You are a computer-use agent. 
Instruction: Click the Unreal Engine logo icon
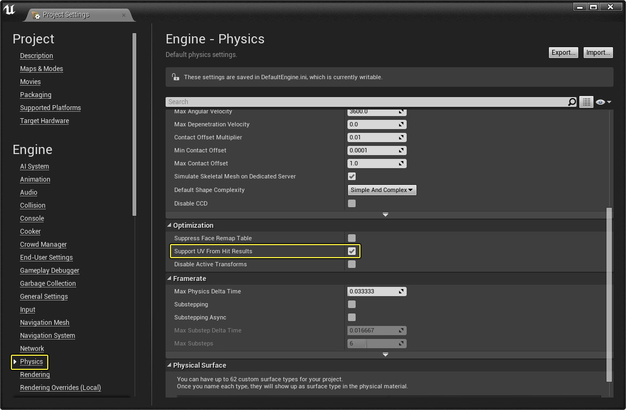click(x=9, y=10)
